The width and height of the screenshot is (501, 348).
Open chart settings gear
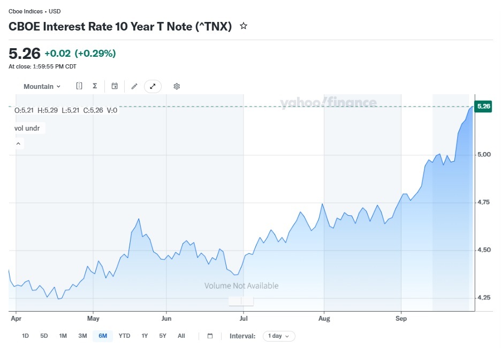(177, 86)
